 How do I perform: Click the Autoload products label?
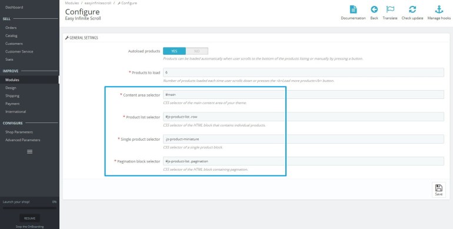144,51
